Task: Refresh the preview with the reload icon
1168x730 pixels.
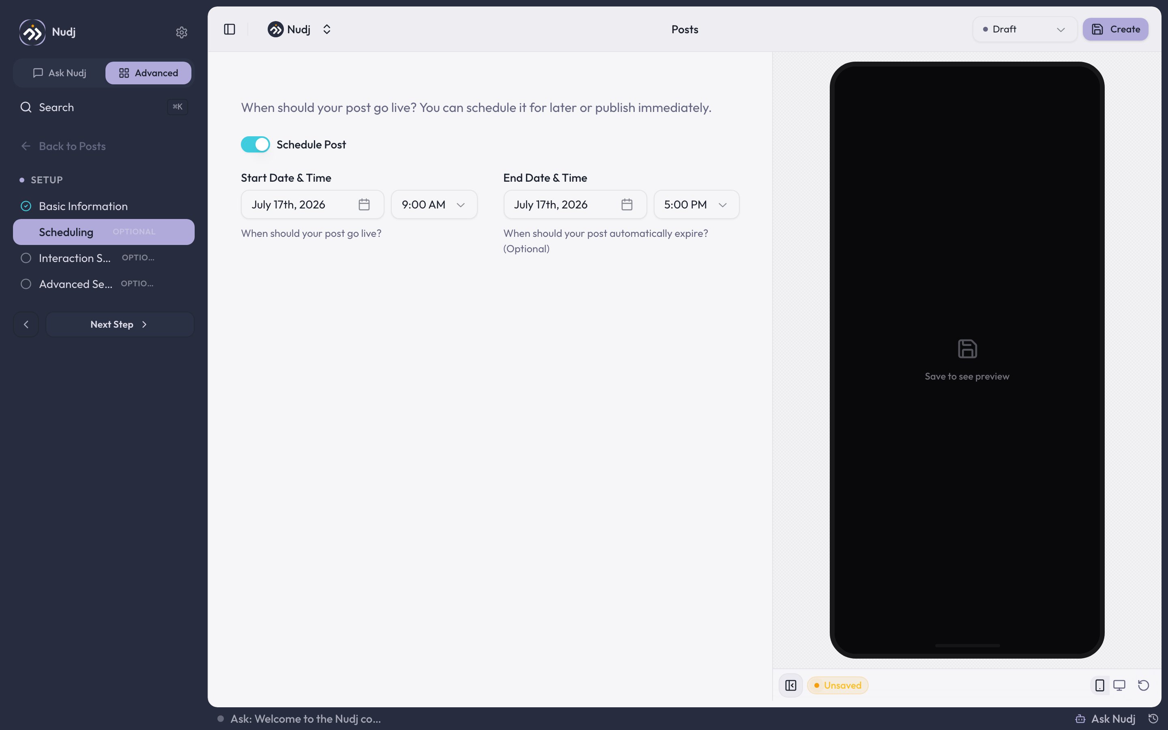Action: (1143, 685)
